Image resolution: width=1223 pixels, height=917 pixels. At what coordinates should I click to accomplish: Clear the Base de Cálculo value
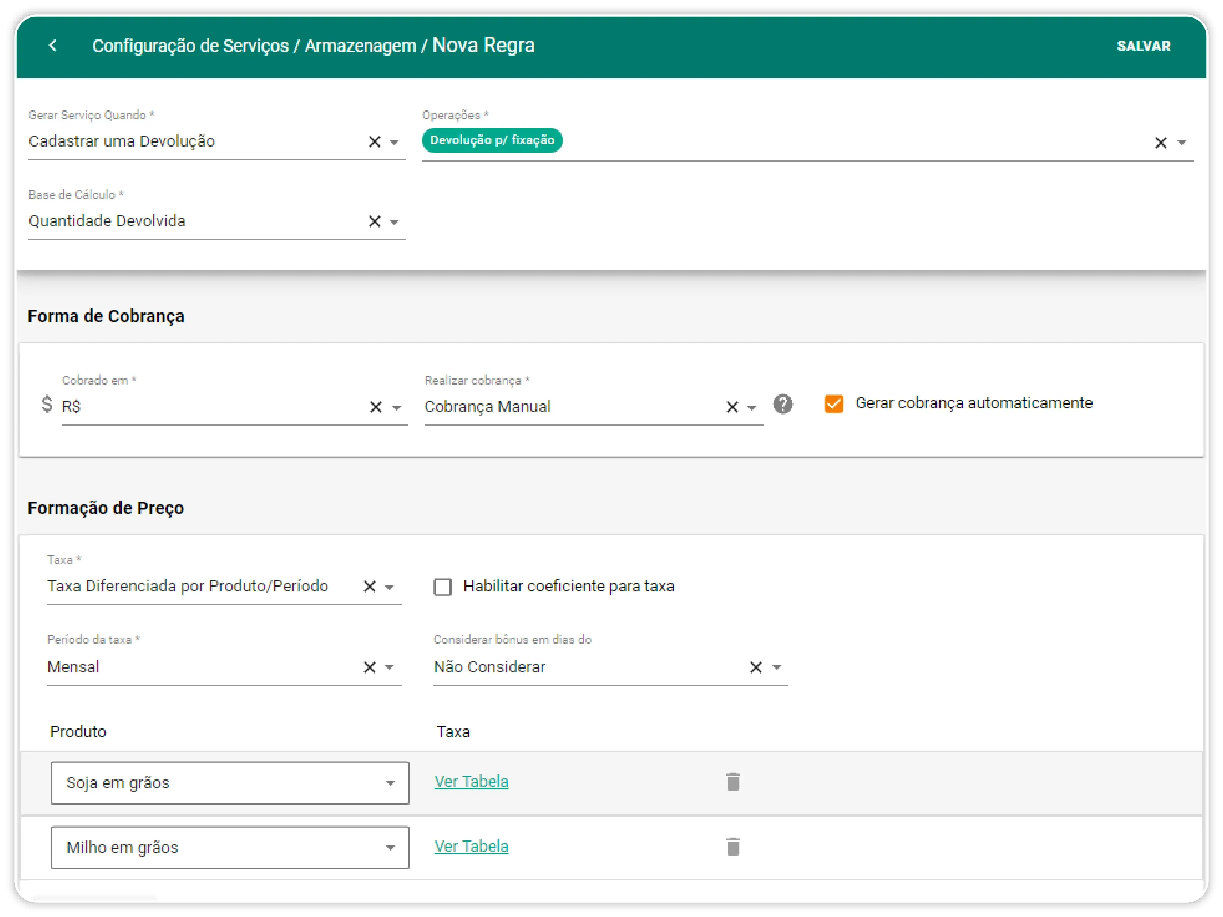click(374, 221)
